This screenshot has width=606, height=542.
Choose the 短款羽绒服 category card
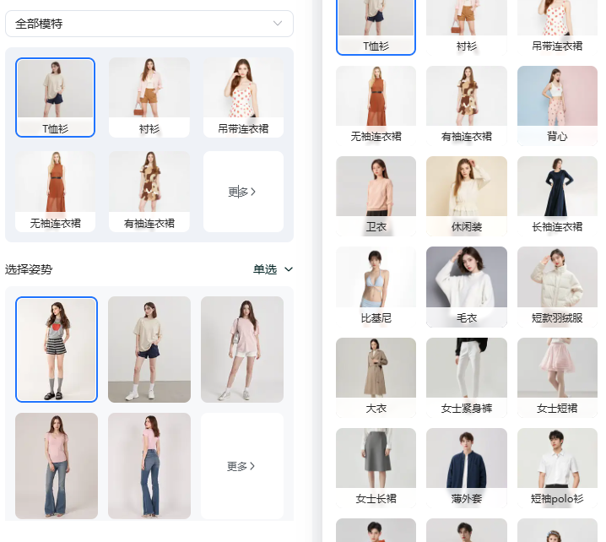[557, 287]
